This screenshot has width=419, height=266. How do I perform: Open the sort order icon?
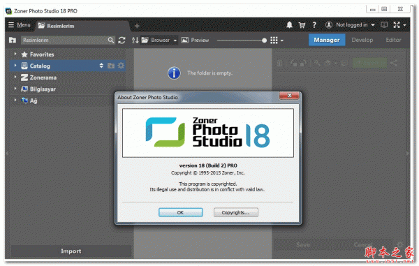coord(135,40)
